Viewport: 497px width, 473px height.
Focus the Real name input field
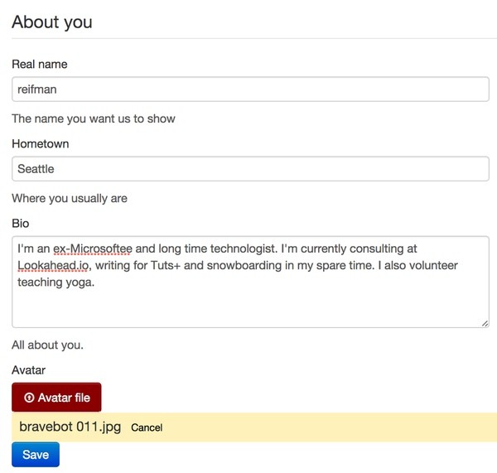click(250, 89)
